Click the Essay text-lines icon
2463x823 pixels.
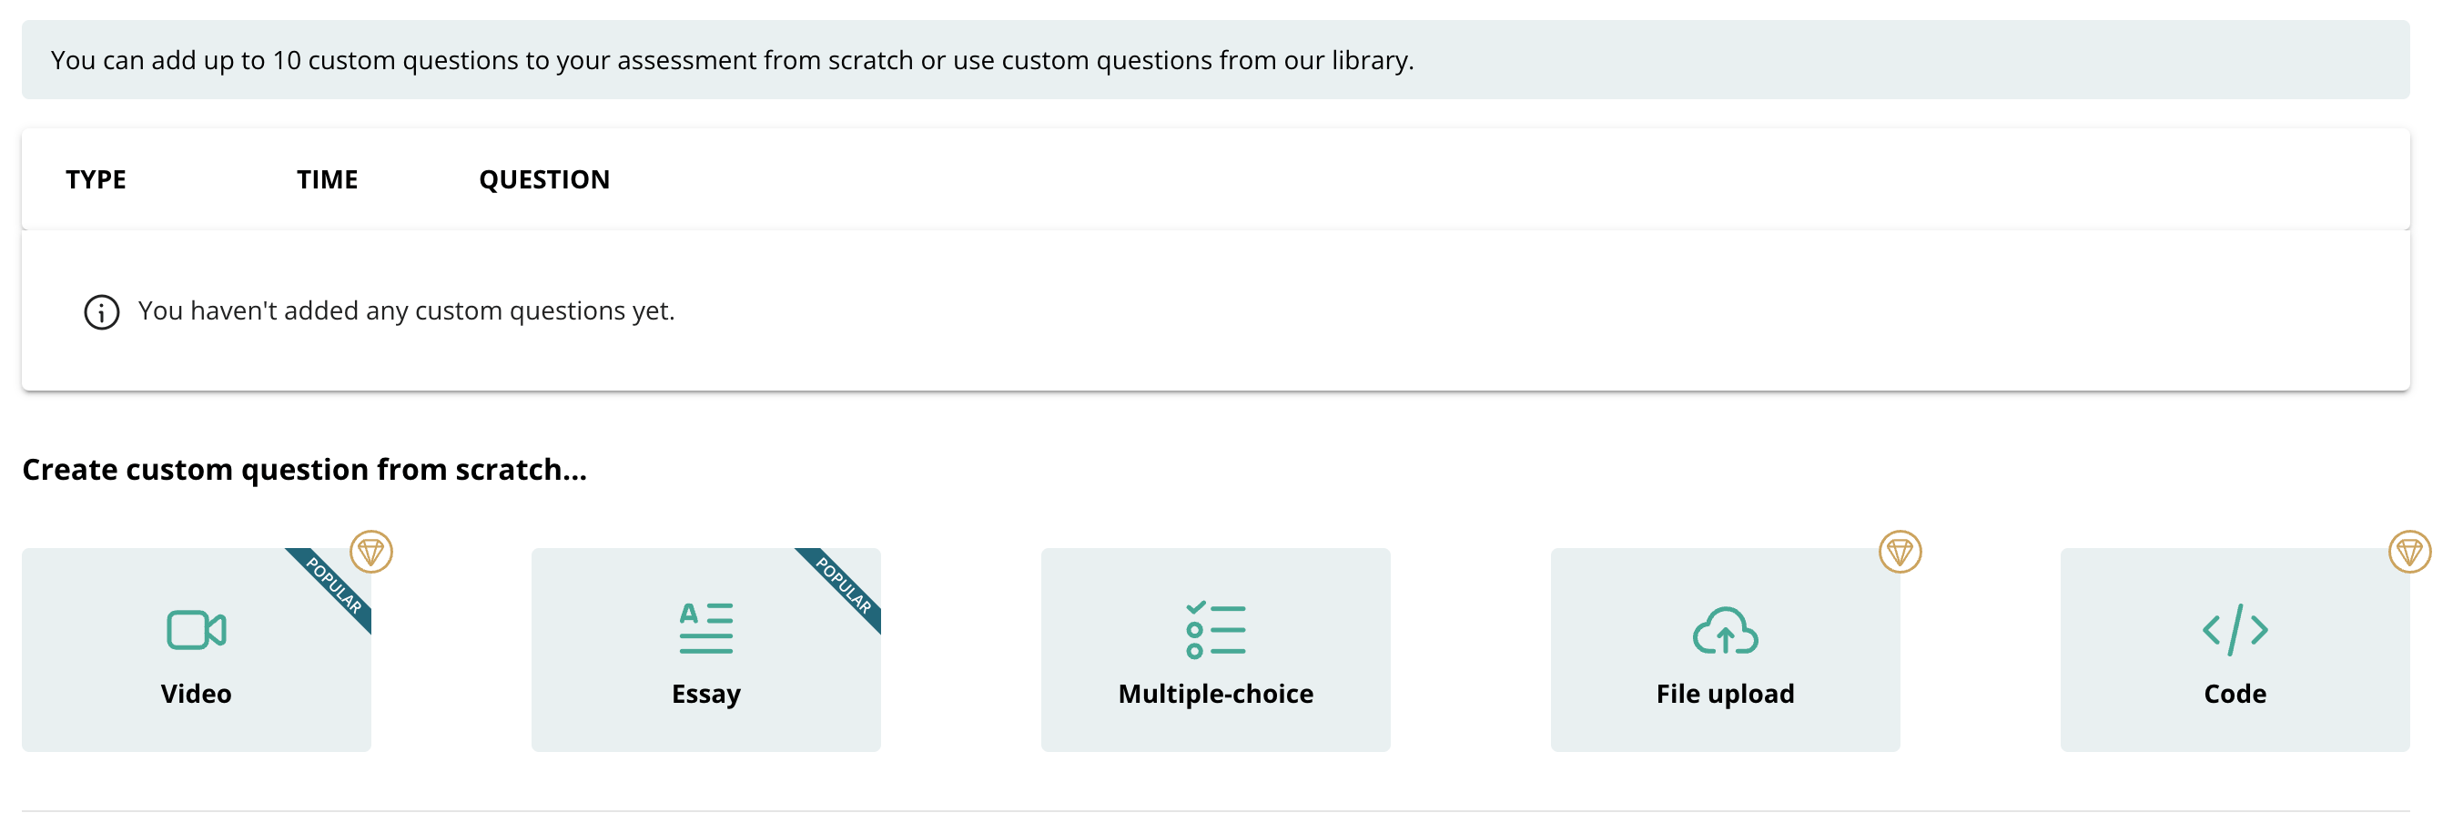[705, 628]
